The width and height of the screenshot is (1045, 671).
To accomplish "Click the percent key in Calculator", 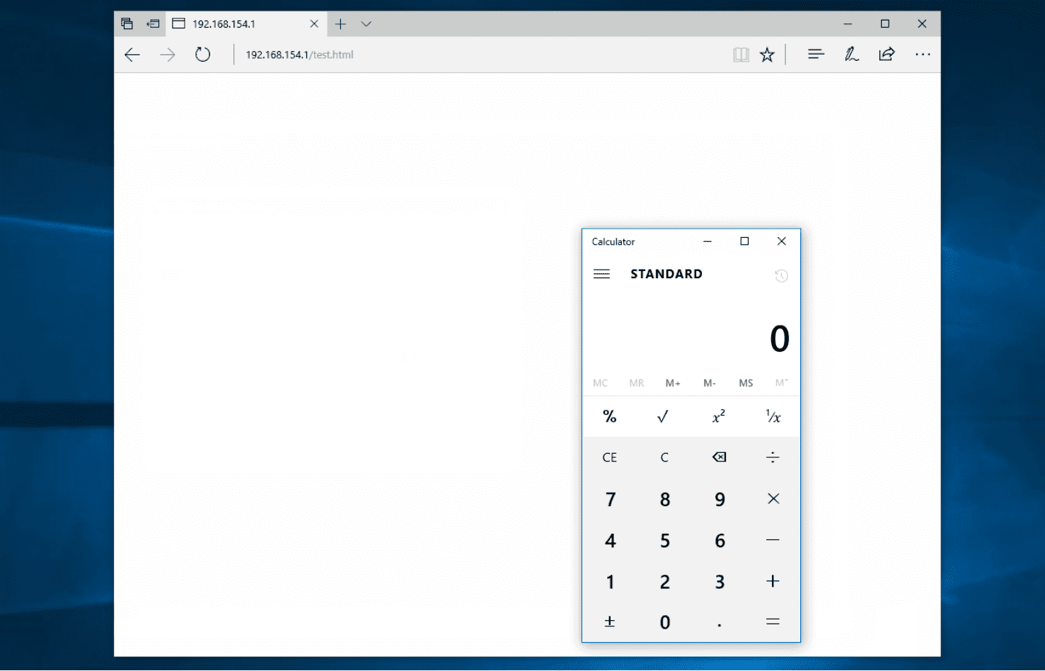I will [609, 416].
